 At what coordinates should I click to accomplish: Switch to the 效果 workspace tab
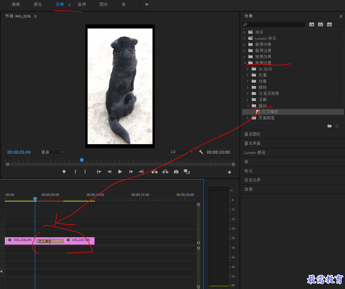pos(60,4)
